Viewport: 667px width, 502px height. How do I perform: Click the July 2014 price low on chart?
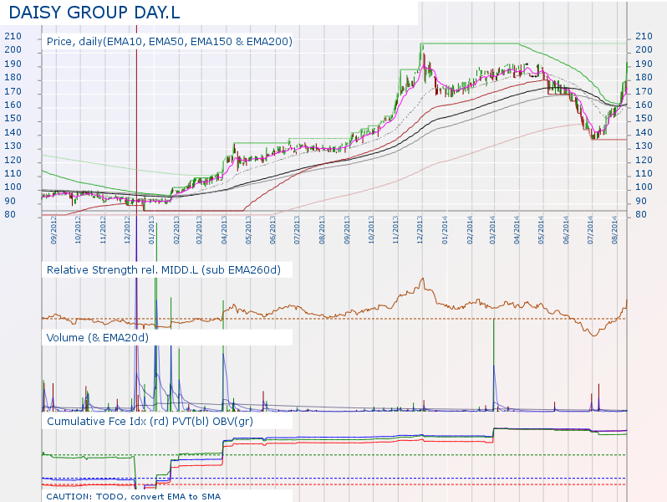(x=593, y=136)
